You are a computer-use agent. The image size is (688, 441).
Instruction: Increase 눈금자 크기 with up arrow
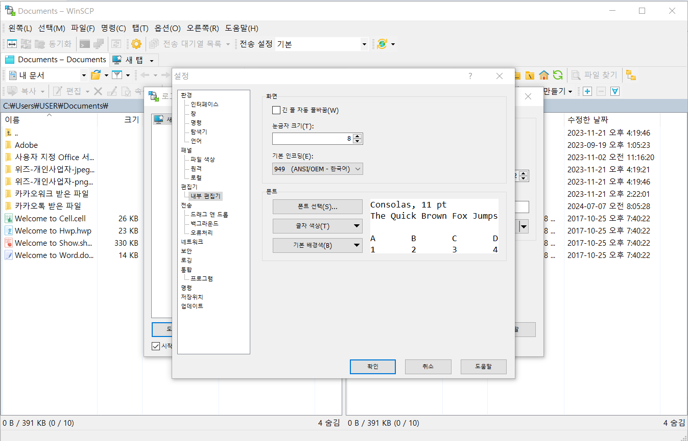358,136
